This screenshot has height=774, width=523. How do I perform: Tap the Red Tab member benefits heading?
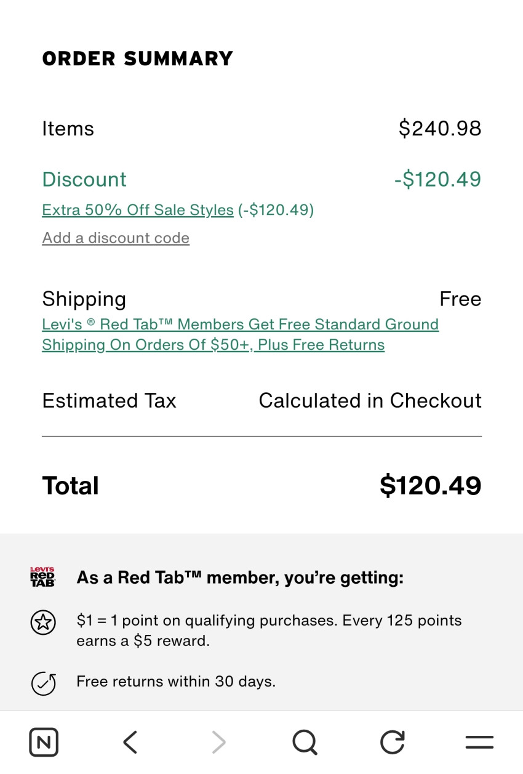tap(240, 578)
